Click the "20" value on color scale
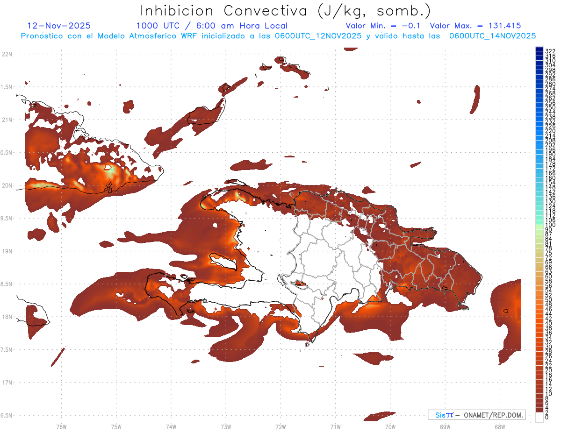This screenshot has height=433, width=561. pos(549,370)
